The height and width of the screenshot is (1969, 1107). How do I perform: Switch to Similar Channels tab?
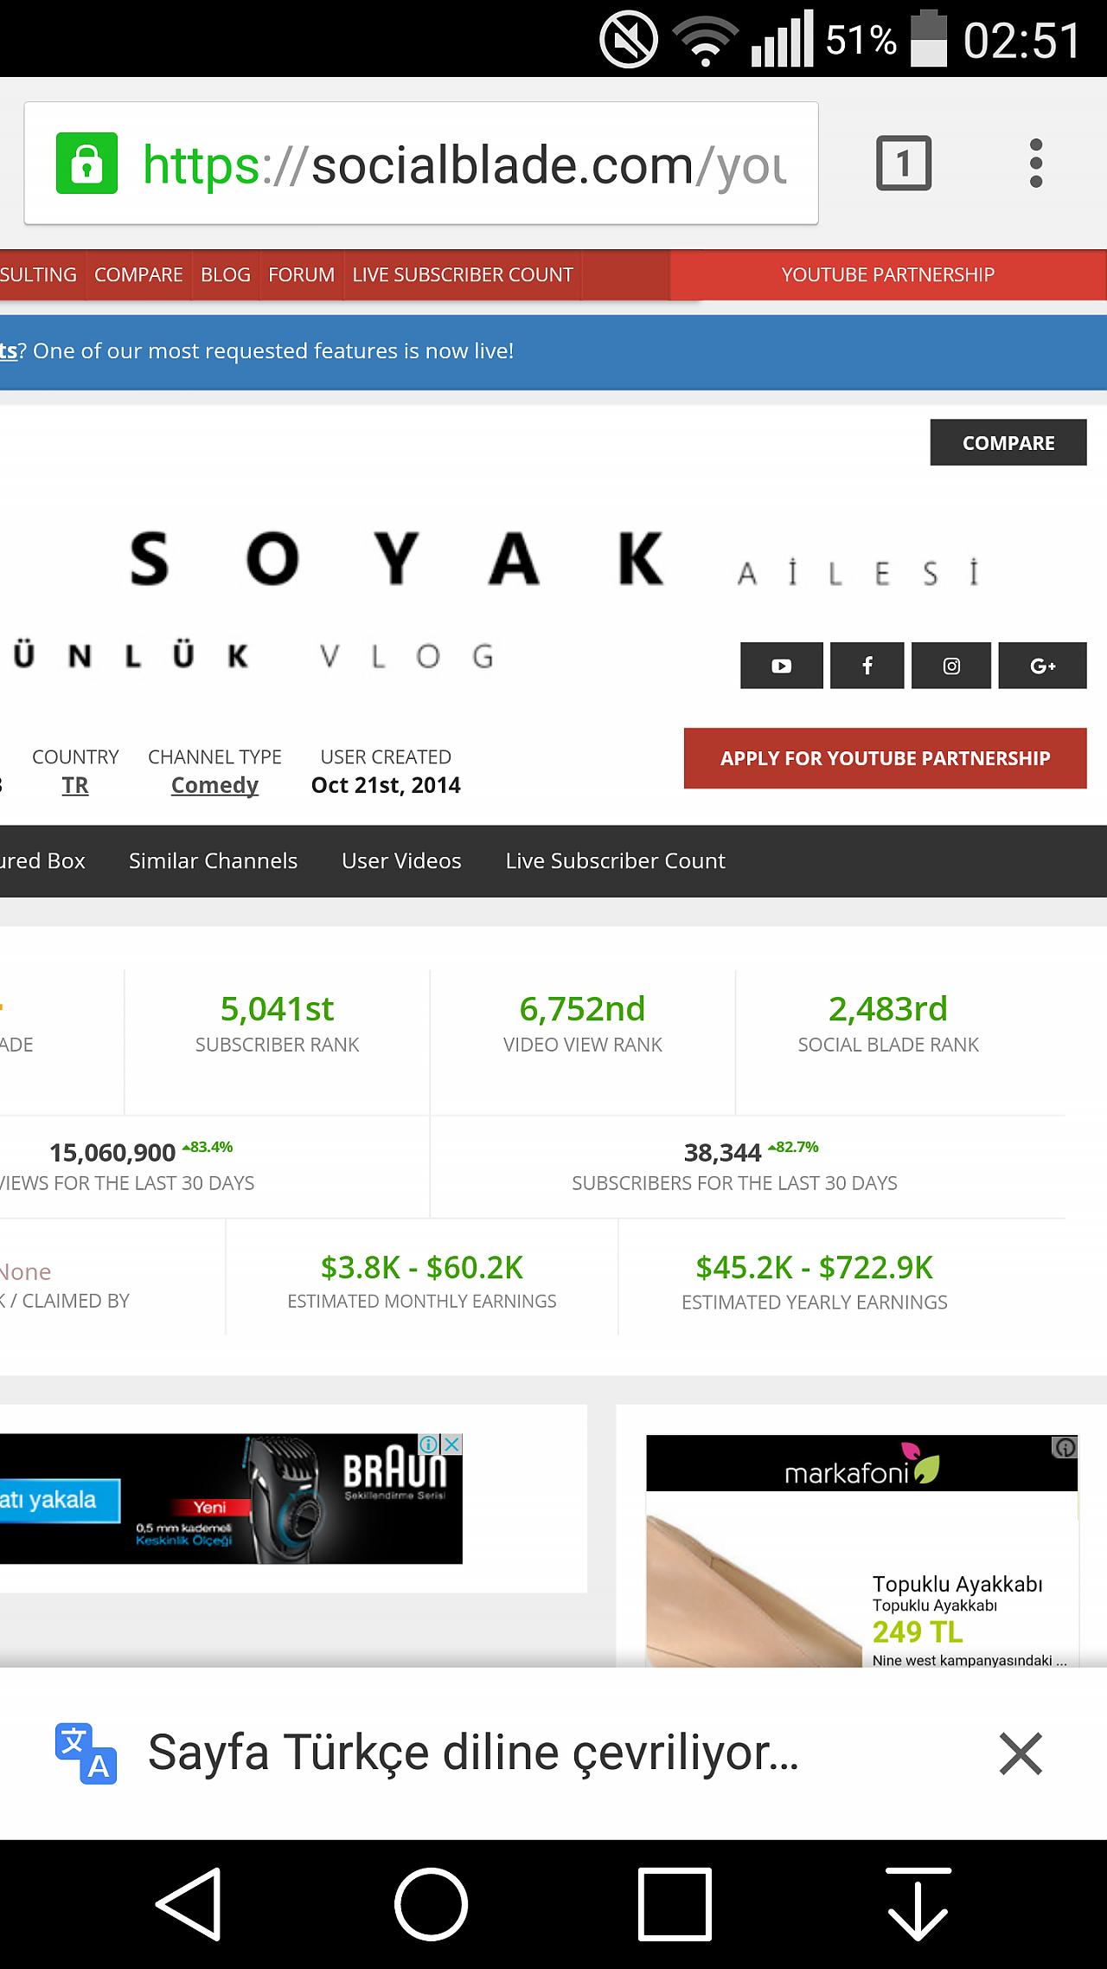[213, 861]
